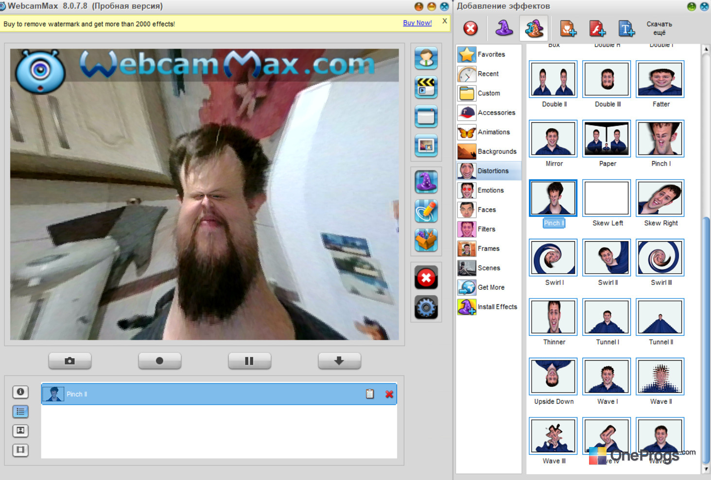This screenshot has height=480, width=711.
Task: Click the single wizard hat toolbar icon
Action: pos(504,28)
